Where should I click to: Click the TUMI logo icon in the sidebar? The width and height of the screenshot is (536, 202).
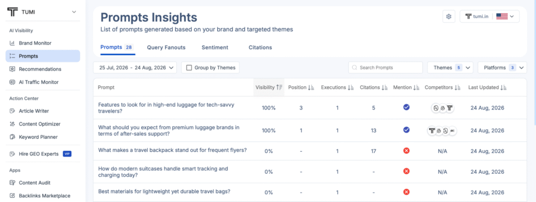pyautogui.click(x=13, y=12)
